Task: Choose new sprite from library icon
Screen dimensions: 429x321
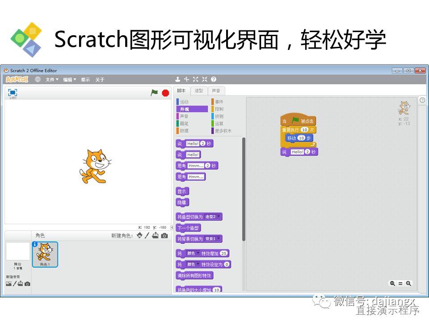Action: point(139,235)
